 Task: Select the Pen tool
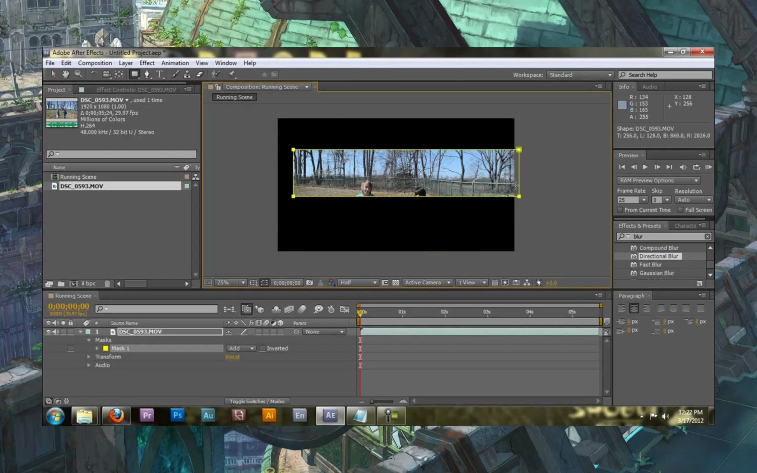pyautogui.click(x=147, y=74)
